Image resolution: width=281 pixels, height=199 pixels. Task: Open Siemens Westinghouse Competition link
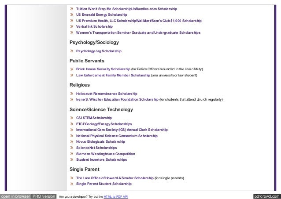pos(106,154)
